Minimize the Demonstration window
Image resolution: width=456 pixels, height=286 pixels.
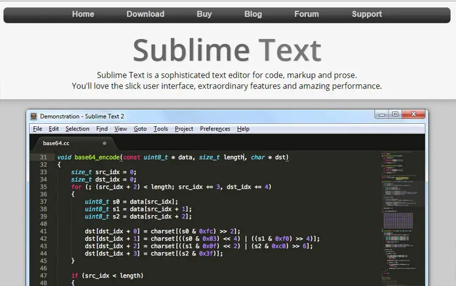(x=382, y=114)
